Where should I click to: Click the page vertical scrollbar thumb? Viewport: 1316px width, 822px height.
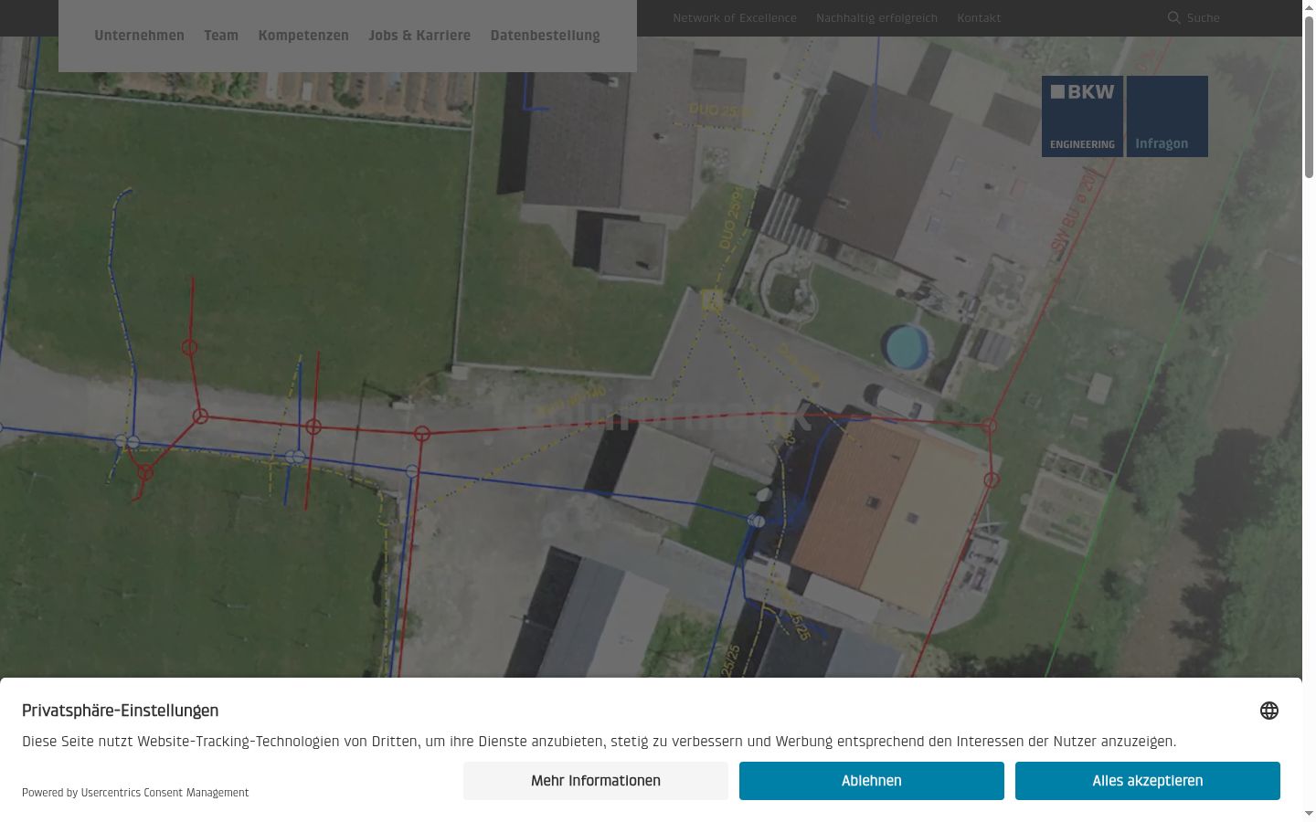tap(1309, 96)
